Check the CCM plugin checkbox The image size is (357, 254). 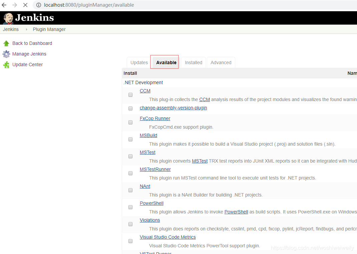pos(130,95)
